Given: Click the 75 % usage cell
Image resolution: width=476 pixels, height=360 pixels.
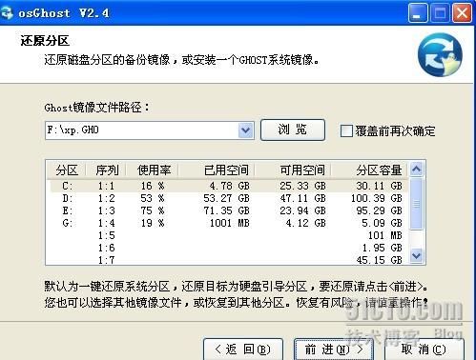Looking at the screenshot, I should (153, 210).
